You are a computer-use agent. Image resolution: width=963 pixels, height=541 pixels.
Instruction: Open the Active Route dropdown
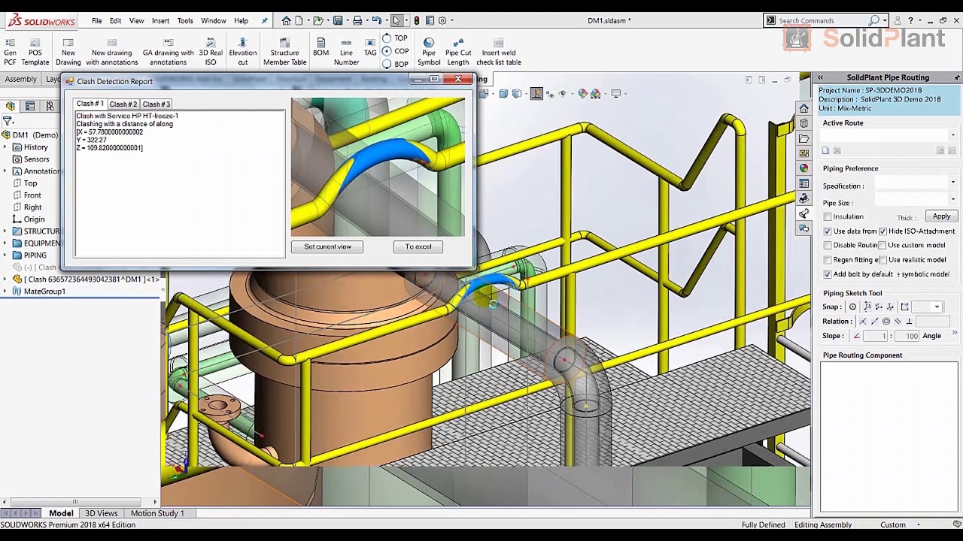(x=952, y=135)
